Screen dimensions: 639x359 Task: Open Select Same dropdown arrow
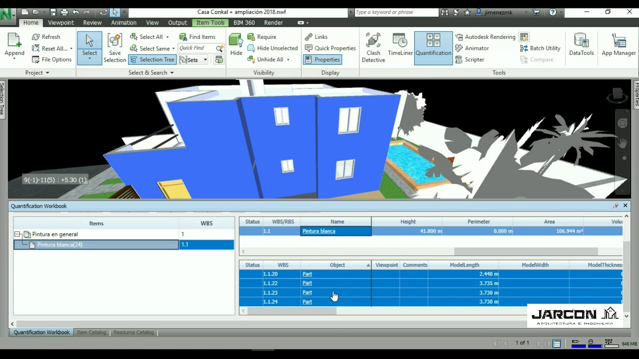[173, 48]
